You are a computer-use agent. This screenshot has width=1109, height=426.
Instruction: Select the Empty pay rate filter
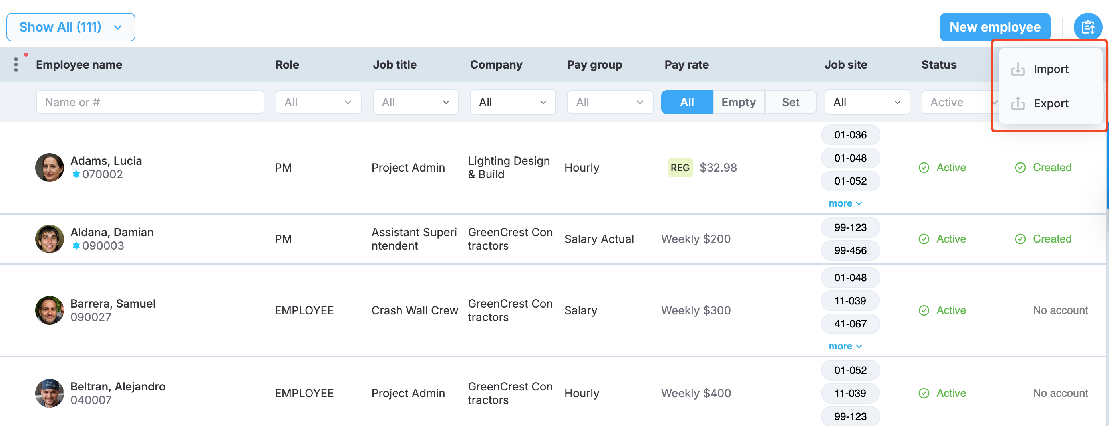pos(739,102)
